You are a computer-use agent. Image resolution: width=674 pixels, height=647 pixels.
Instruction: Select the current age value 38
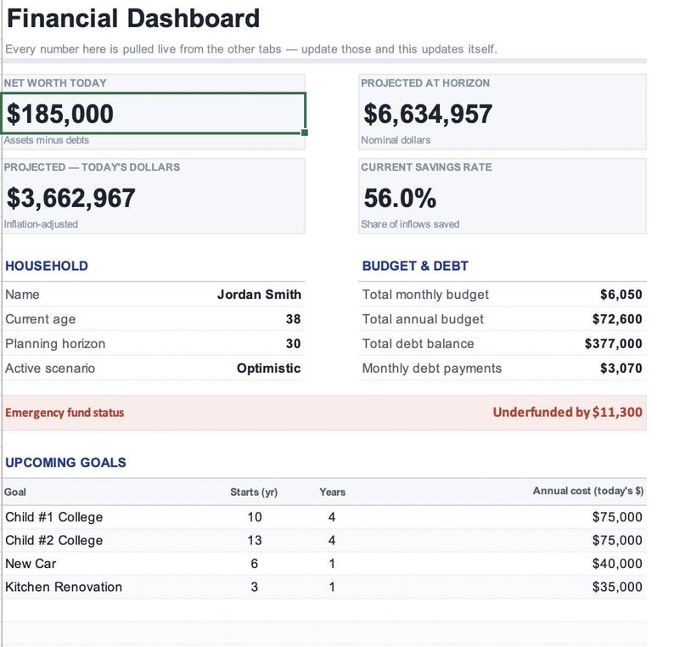click(x=293, y=319)
